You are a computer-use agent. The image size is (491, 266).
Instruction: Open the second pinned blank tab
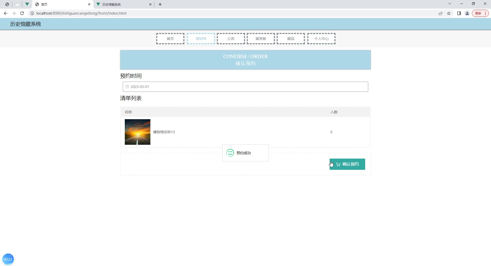click(17, 4)
